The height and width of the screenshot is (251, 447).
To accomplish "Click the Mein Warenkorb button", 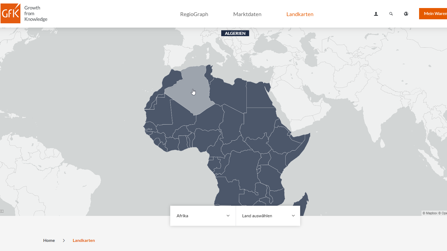I will tap(434, 14).
